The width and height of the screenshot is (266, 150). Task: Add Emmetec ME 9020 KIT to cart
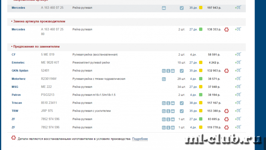[238, 62]
